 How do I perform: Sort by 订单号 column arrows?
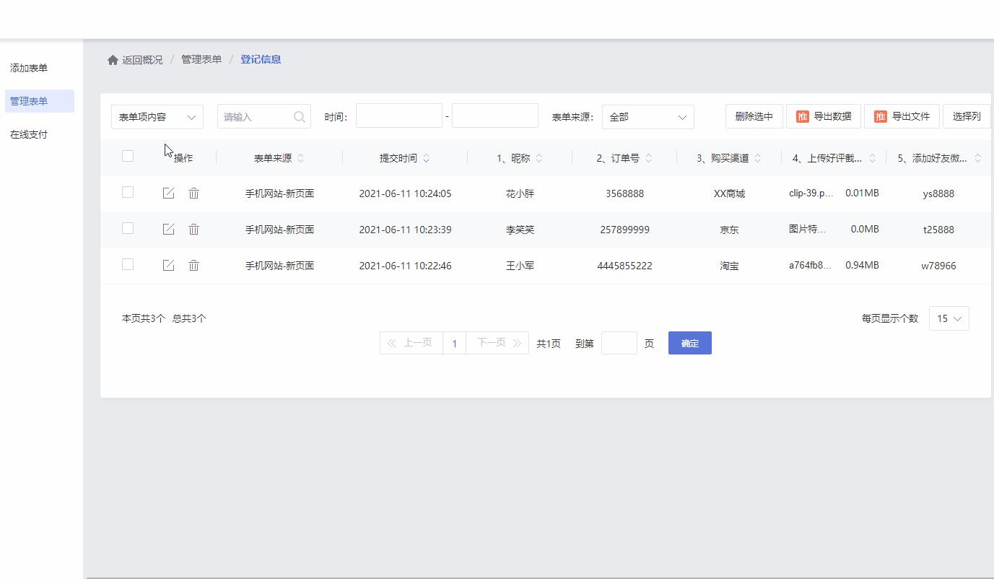click(648, 158)
